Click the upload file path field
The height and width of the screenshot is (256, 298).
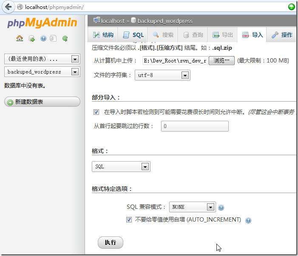point(176,61)
